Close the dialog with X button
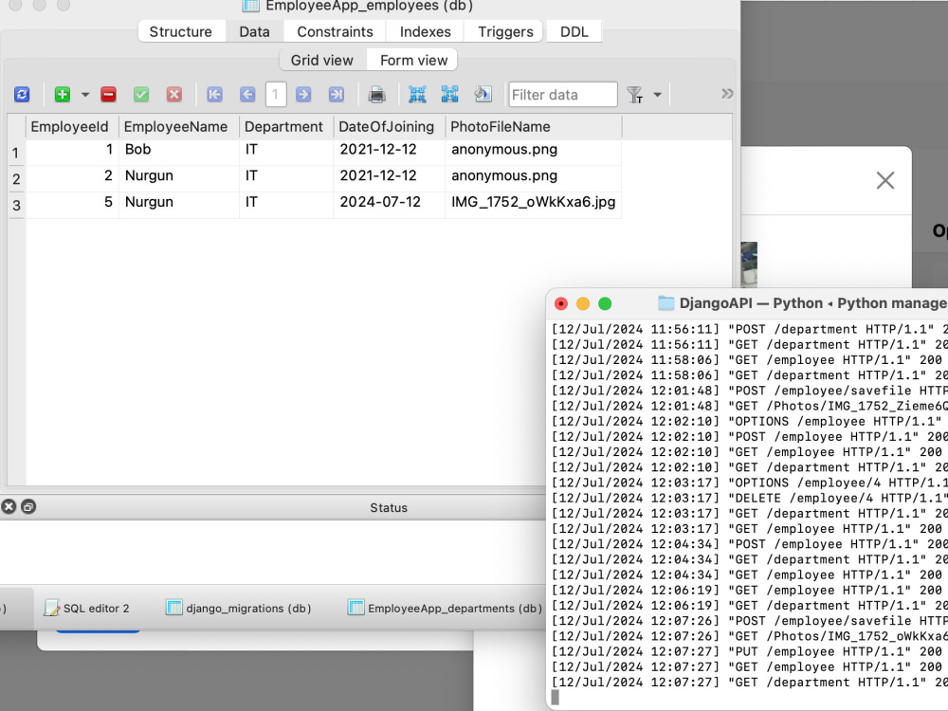 click(885, 180)
